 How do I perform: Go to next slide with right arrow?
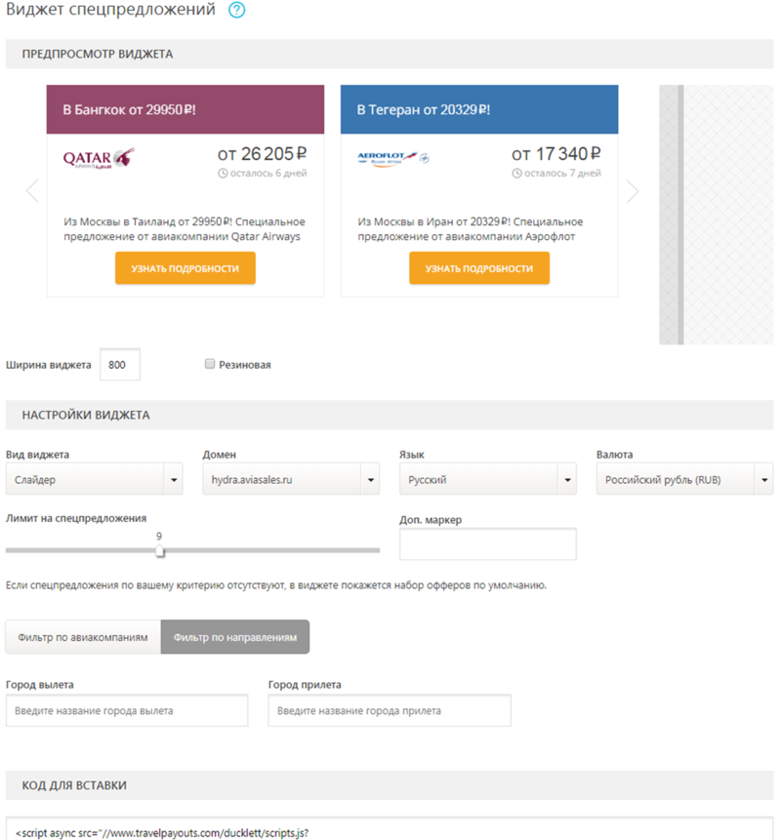633,191
